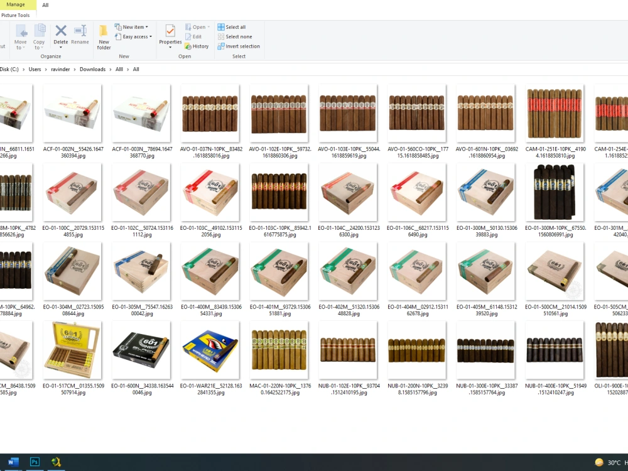Click Invert selection
This screenshot has height=471, width=628.
click(x=239, y=46)
